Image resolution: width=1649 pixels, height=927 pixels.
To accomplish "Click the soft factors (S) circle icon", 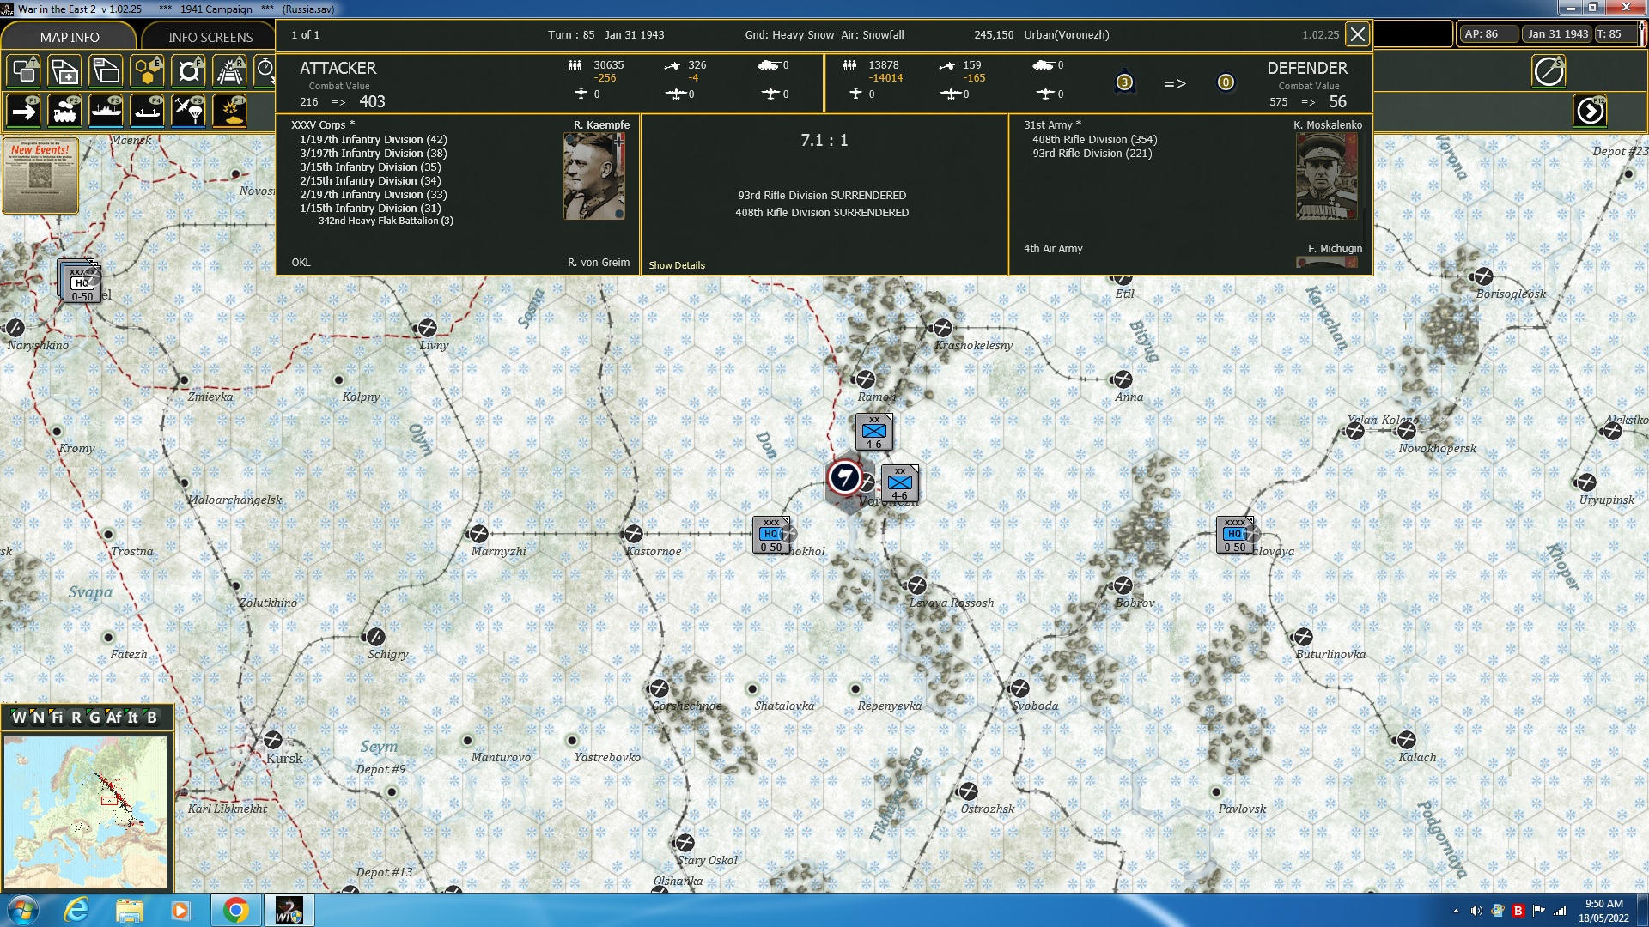I will (x=1549, y=71).
